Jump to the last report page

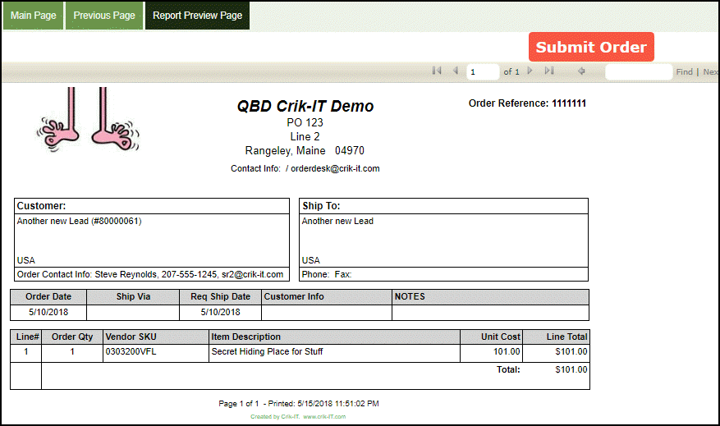pyautogui.click(x=549, y=71)
